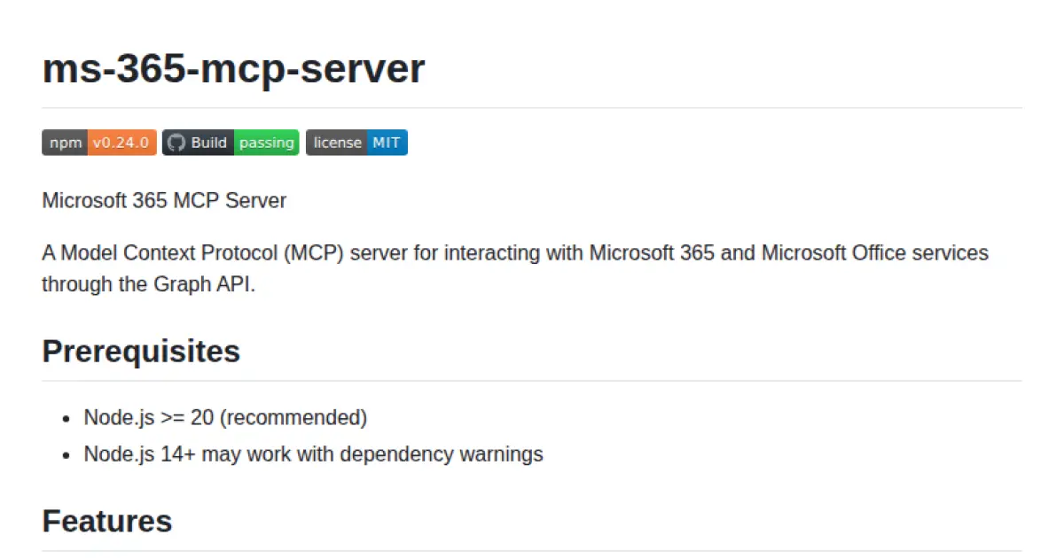Click the divider below Prerequisites heading
This screenshot has height=558, width=1064.
[531, 379]
